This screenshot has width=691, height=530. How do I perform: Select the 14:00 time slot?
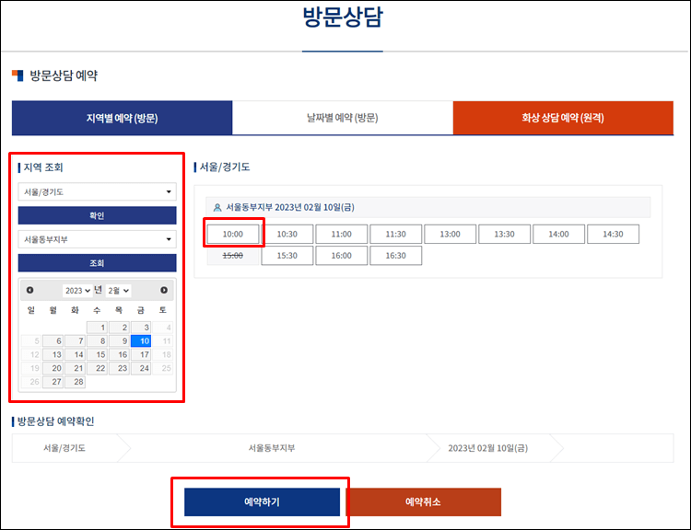[559, 235]
